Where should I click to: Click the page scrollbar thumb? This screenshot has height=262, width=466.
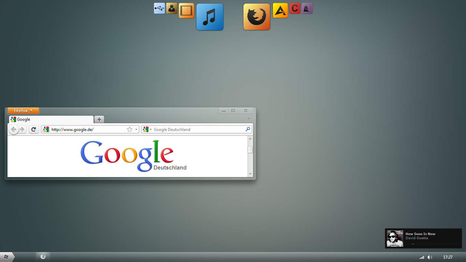(250, 149)
